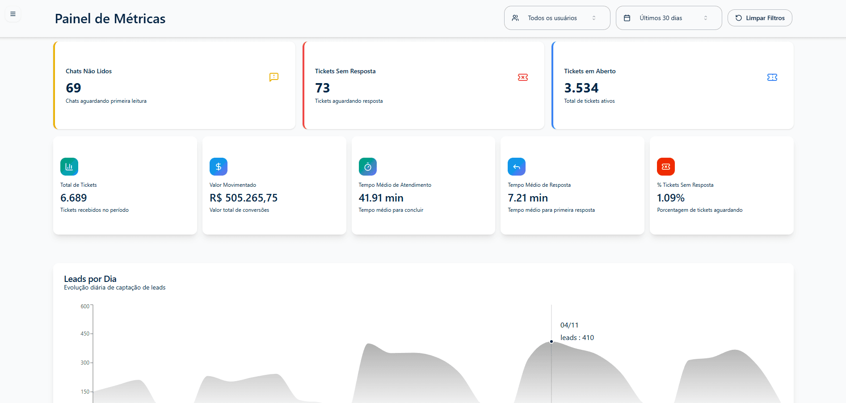Image resolution: width=846 pixels, height=403 pixels.
Task: Click the leads : 410 tooltip on the chart
Action: 577,337
